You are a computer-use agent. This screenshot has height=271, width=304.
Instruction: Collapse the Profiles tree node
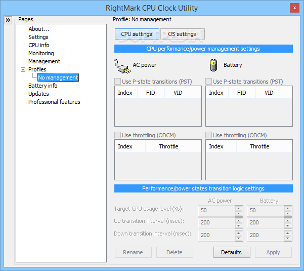click(23, 69)
